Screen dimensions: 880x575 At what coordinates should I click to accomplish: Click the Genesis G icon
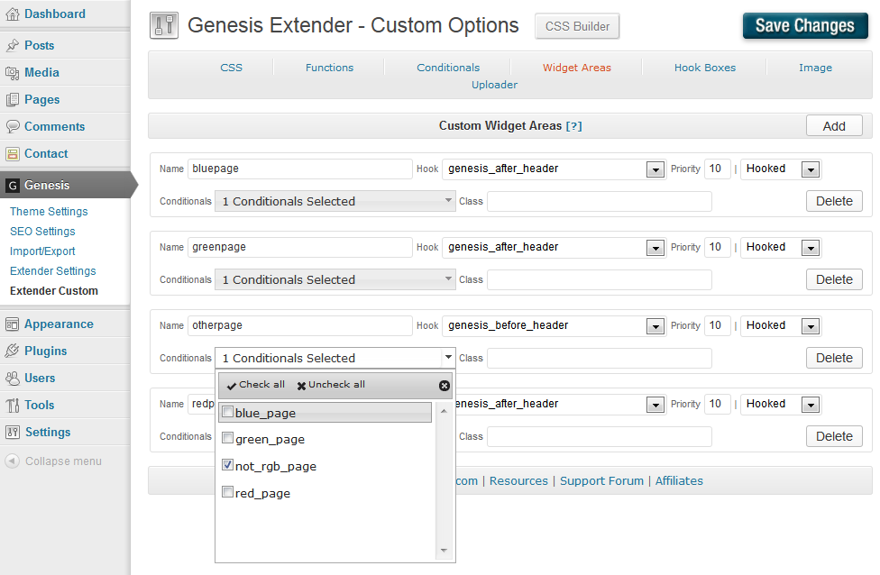pos(13,185)
